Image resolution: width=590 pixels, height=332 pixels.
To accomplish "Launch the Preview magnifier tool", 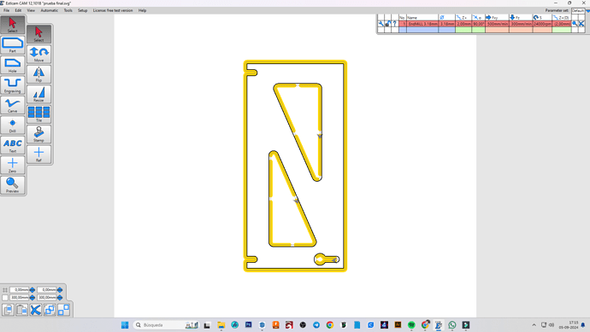I will point(13,185).
